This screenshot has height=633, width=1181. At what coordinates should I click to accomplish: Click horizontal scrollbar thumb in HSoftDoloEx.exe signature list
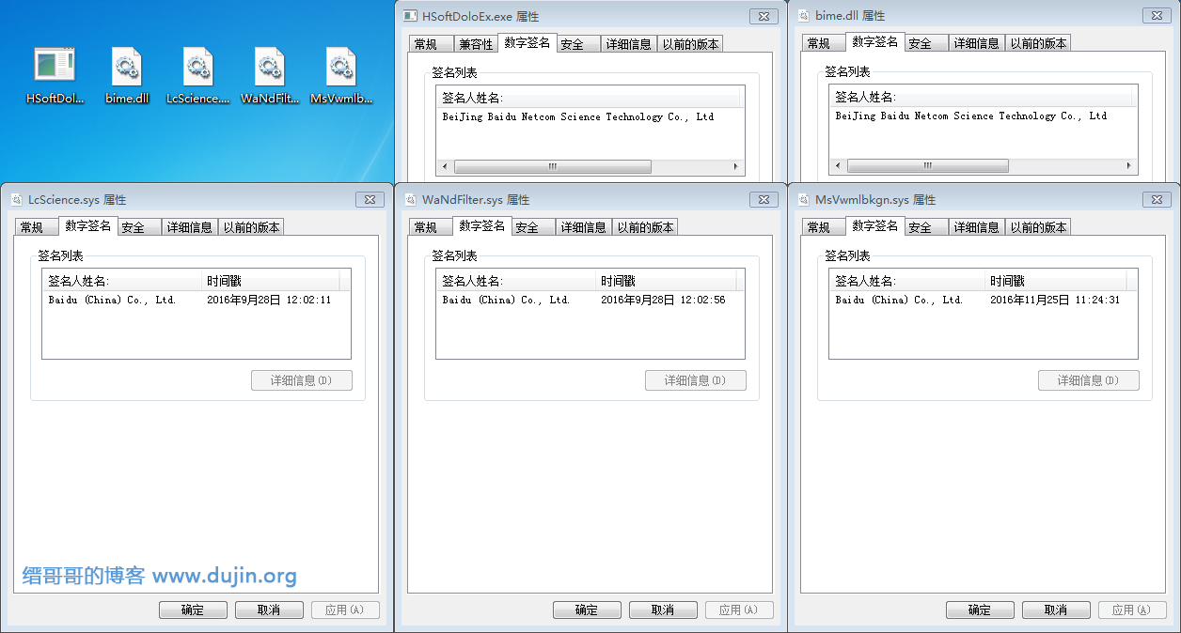553,166
